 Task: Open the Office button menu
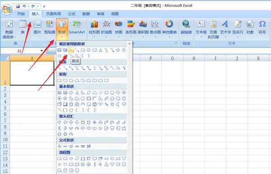[x=7, y=9]
